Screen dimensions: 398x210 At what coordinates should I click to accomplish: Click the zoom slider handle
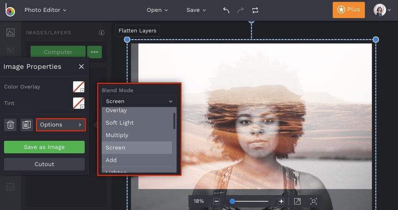232,201
